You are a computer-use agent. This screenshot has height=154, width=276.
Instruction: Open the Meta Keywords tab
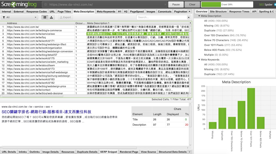106,11
